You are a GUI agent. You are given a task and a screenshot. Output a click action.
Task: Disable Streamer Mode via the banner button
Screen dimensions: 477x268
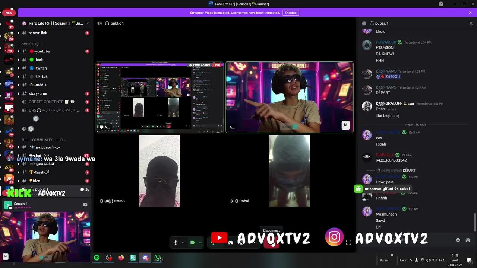pos(291,13)
